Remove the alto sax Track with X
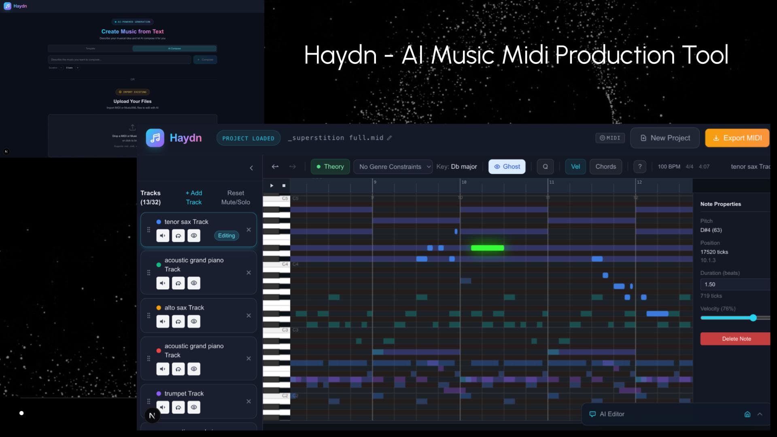This screenshot has width=777, height=437. tap(248, 316)
